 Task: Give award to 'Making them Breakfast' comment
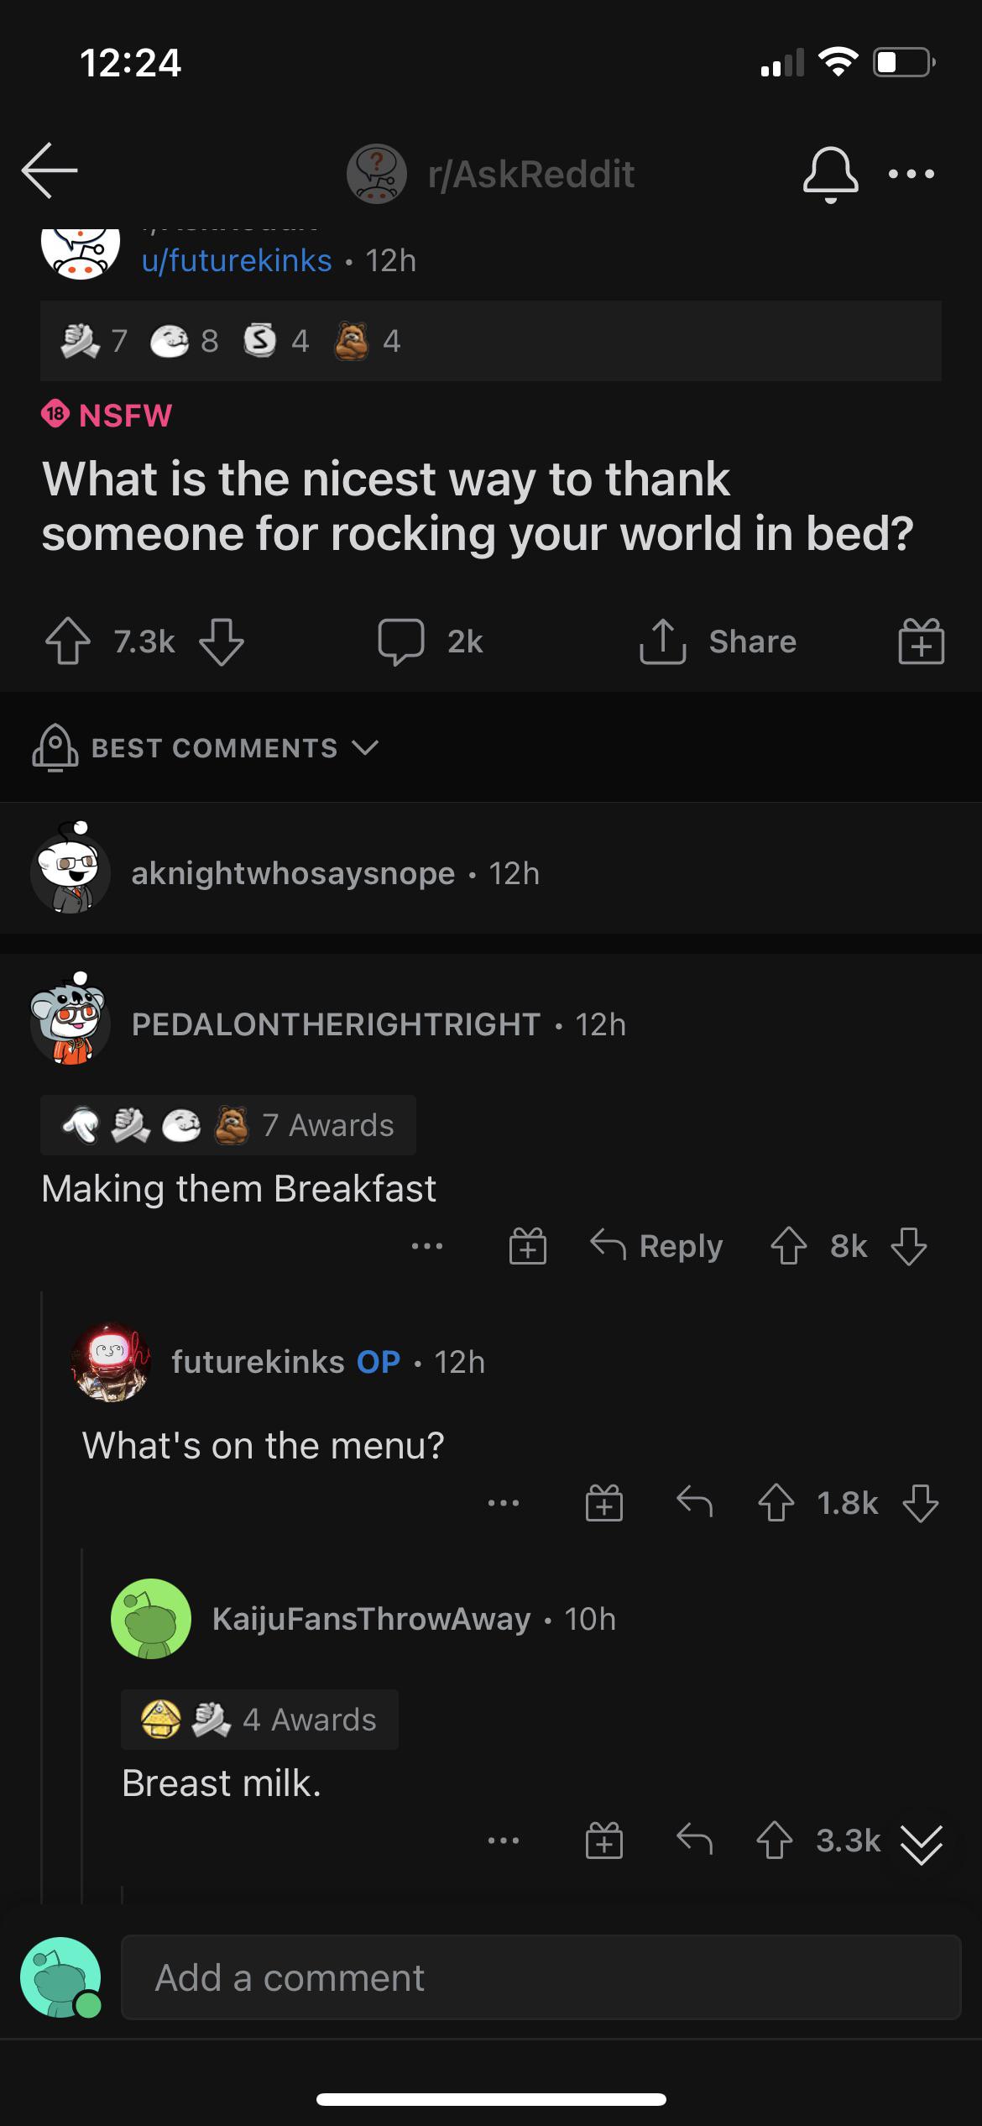527,1247
